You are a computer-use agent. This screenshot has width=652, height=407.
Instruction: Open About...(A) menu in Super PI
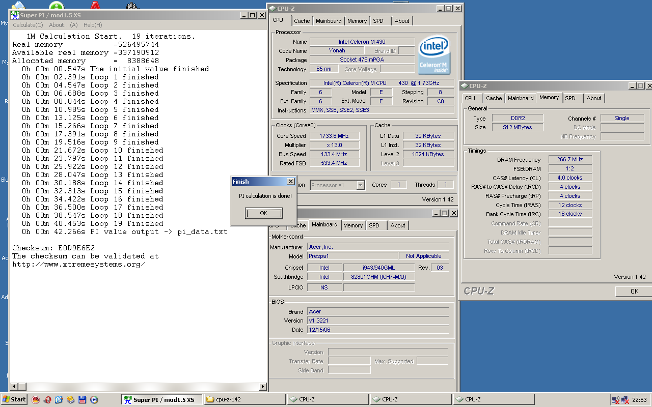click(63, 25)
